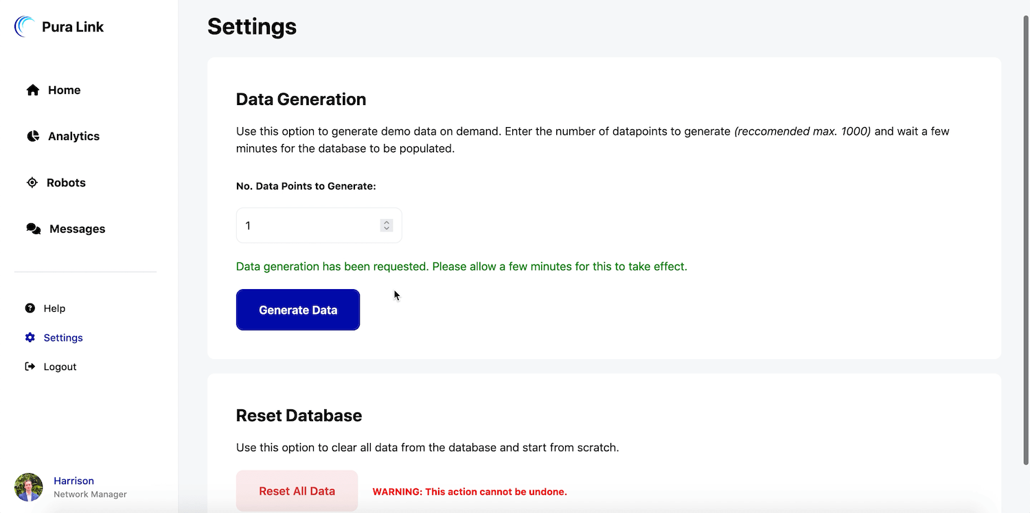Click the Reset All Data button

[297, 491]
